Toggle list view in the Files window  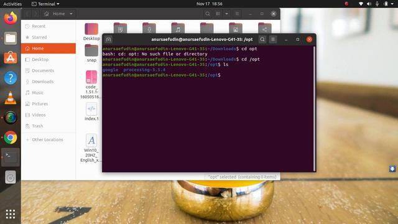pyautogui.click(x=218, y=14)
